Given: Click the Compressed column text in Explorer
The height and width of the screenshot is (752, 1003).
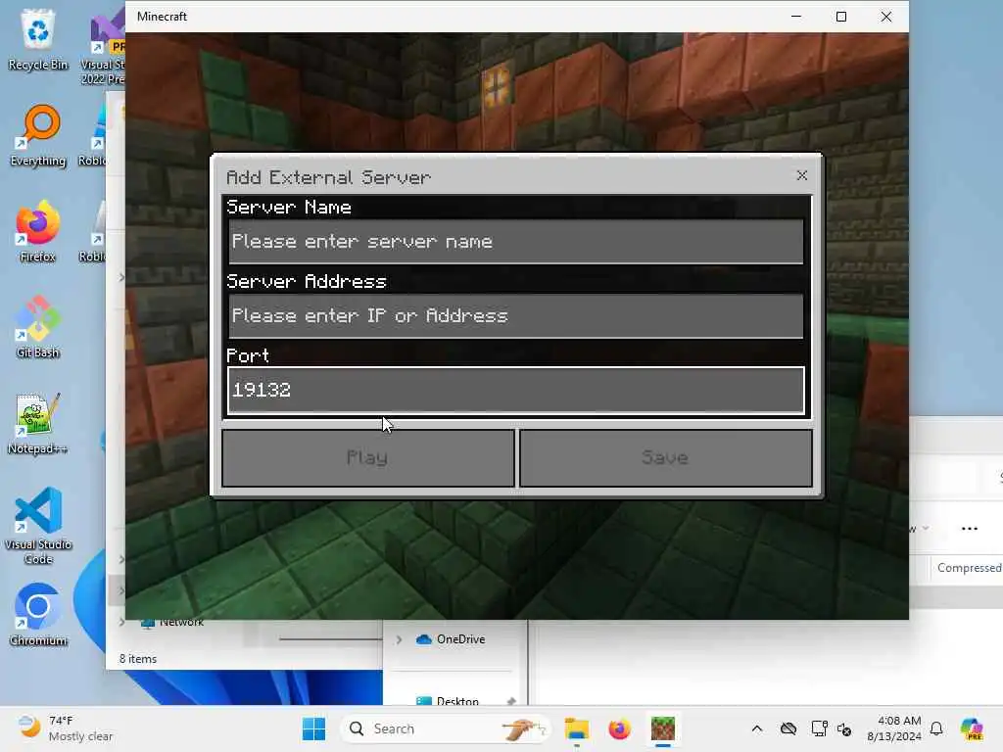Looking at the screenshot, I should click(x=969, y=568).
